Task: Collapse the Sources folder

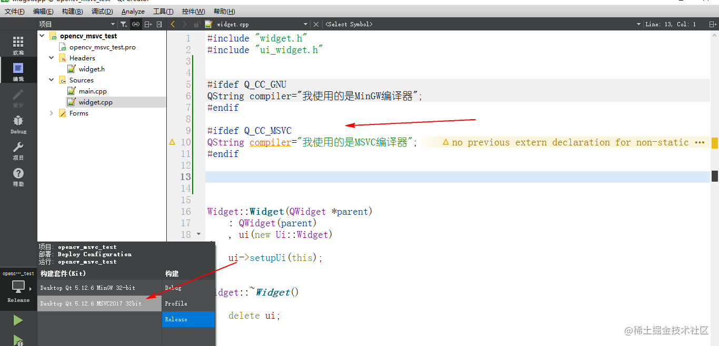Action: (x=51, y=80)
